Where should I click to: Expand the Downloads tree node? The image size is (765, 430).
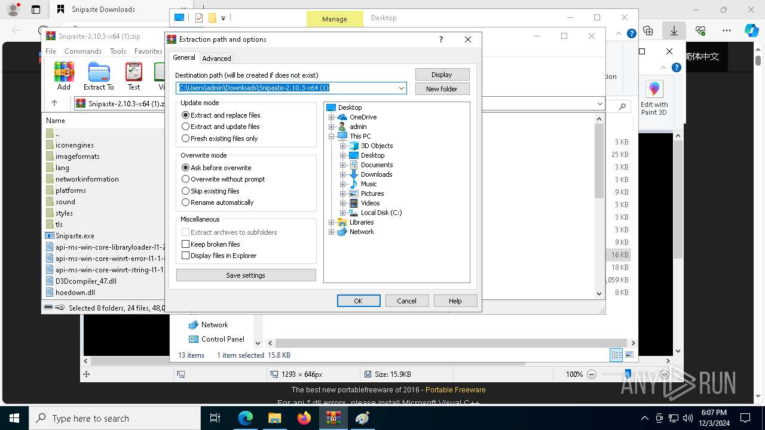click(343, 174)
